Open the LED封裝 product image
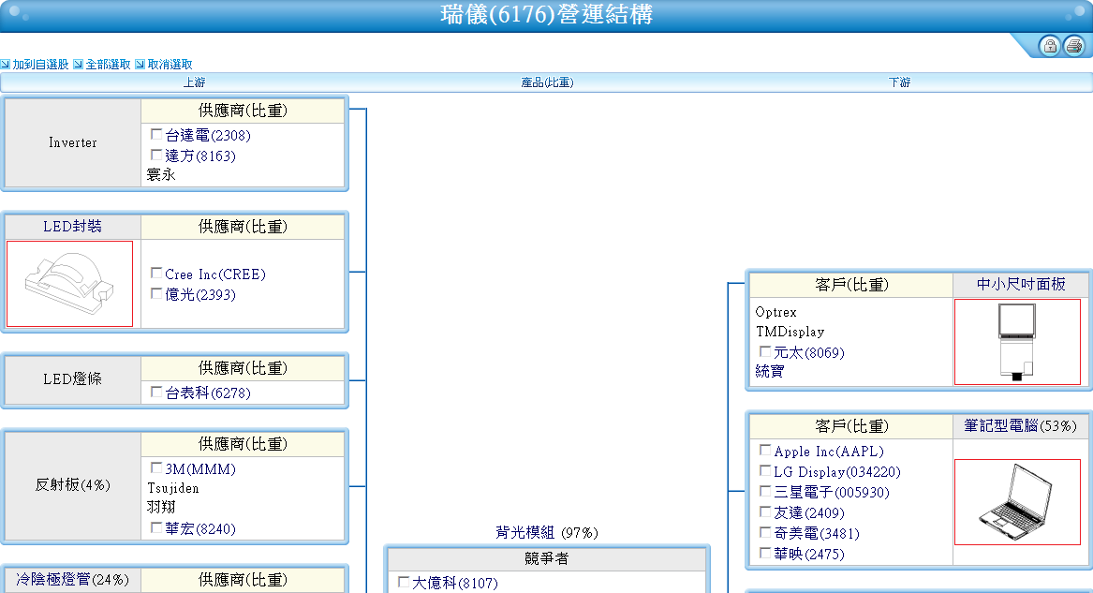Viewport: 1093px width, 593px height. [69, 284]
